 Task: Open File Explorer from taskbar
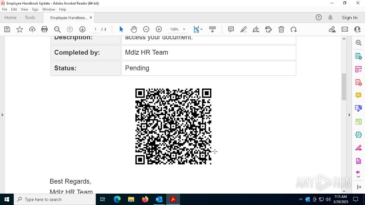click(x=131, y=199)
